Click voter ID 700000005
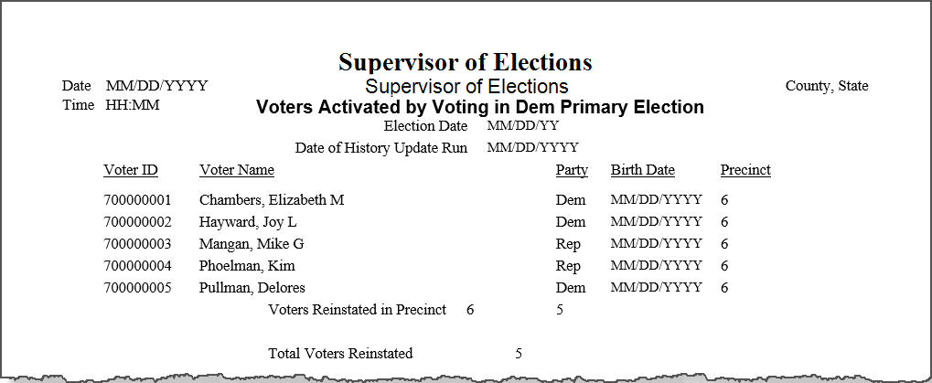 pyautogui.click(x=137, y=288)
